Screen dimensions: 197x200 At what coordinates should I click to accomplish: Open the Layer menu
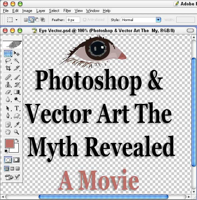[x=41, y=11]
